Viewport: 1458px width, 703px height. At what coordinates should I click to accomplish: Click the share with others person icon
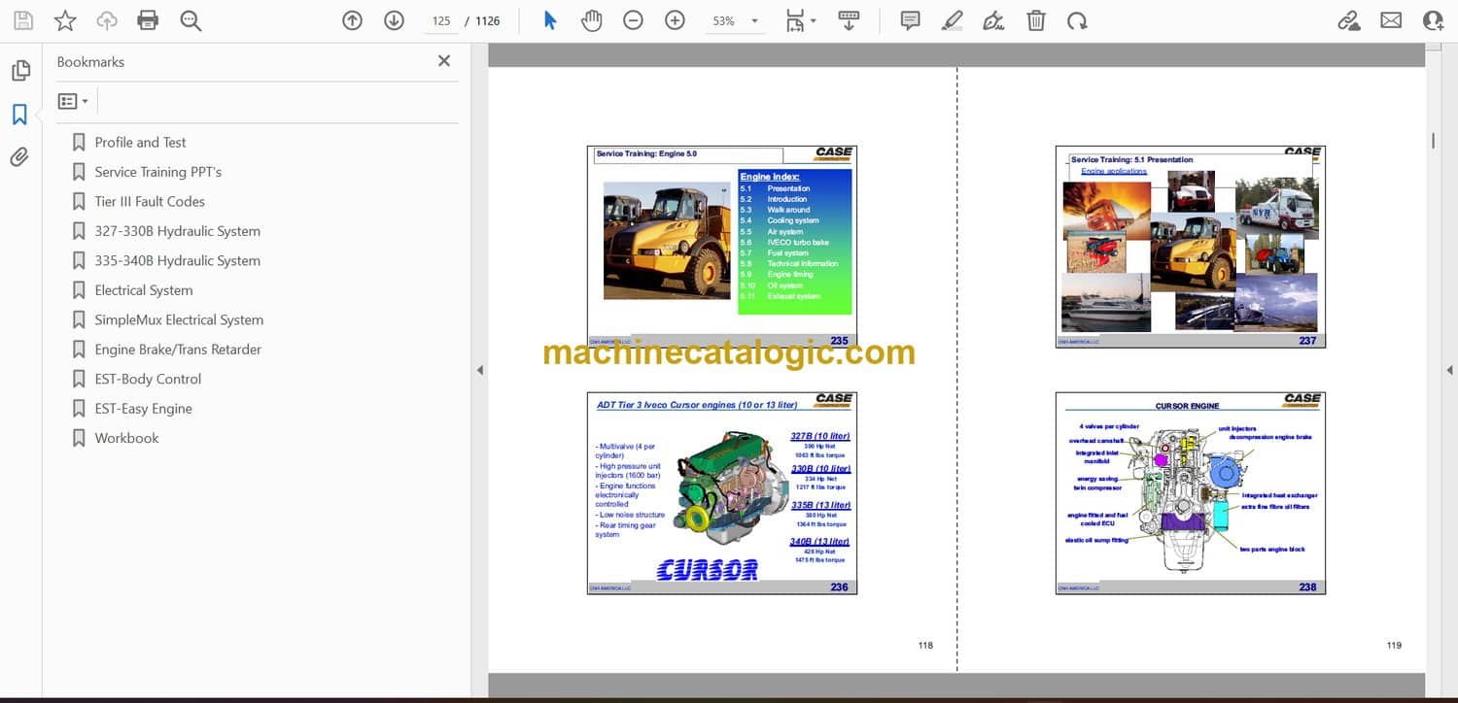(1433, 20)
